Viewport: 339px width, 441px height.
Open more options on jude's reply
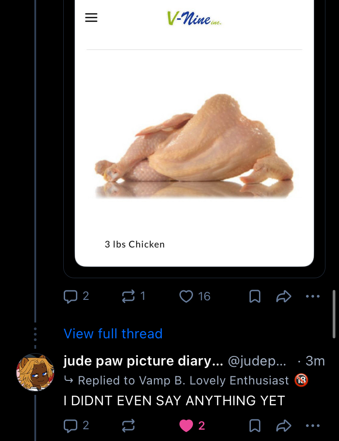click(312, 426)
